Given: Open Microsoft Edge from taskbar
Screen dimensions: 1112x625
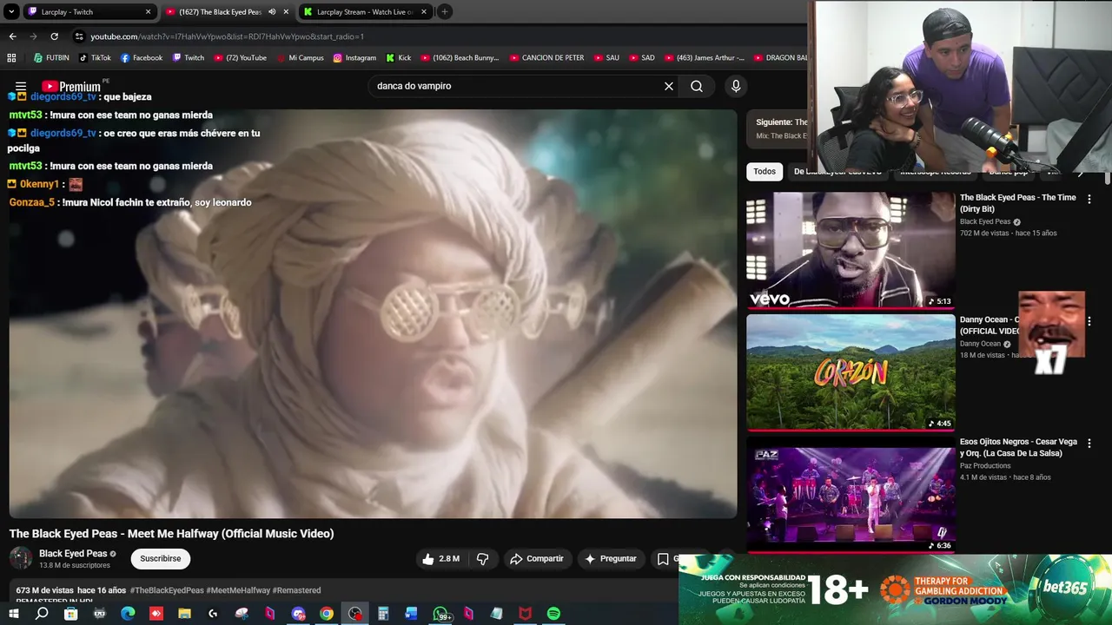Looking at the screenshot, I should [x=128, y=614].
